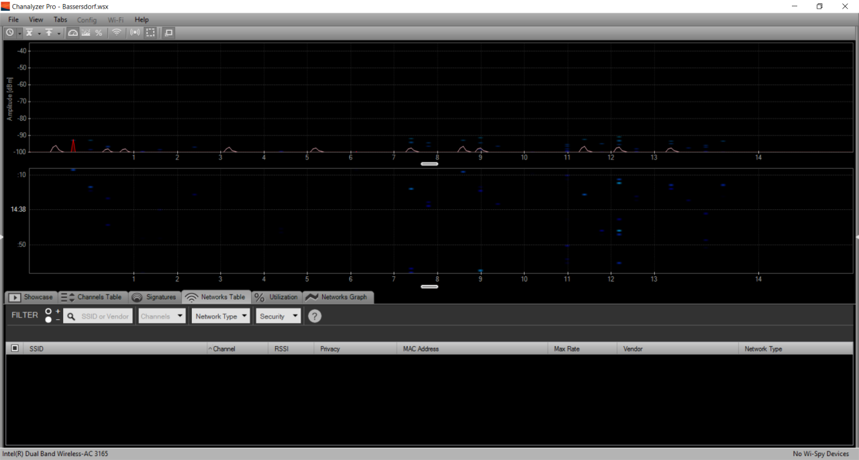The width and height of the screenshot is (859, 460).
Task: Grab the slider handle below the amplitude graph
Action: click(x=429, y=163)
